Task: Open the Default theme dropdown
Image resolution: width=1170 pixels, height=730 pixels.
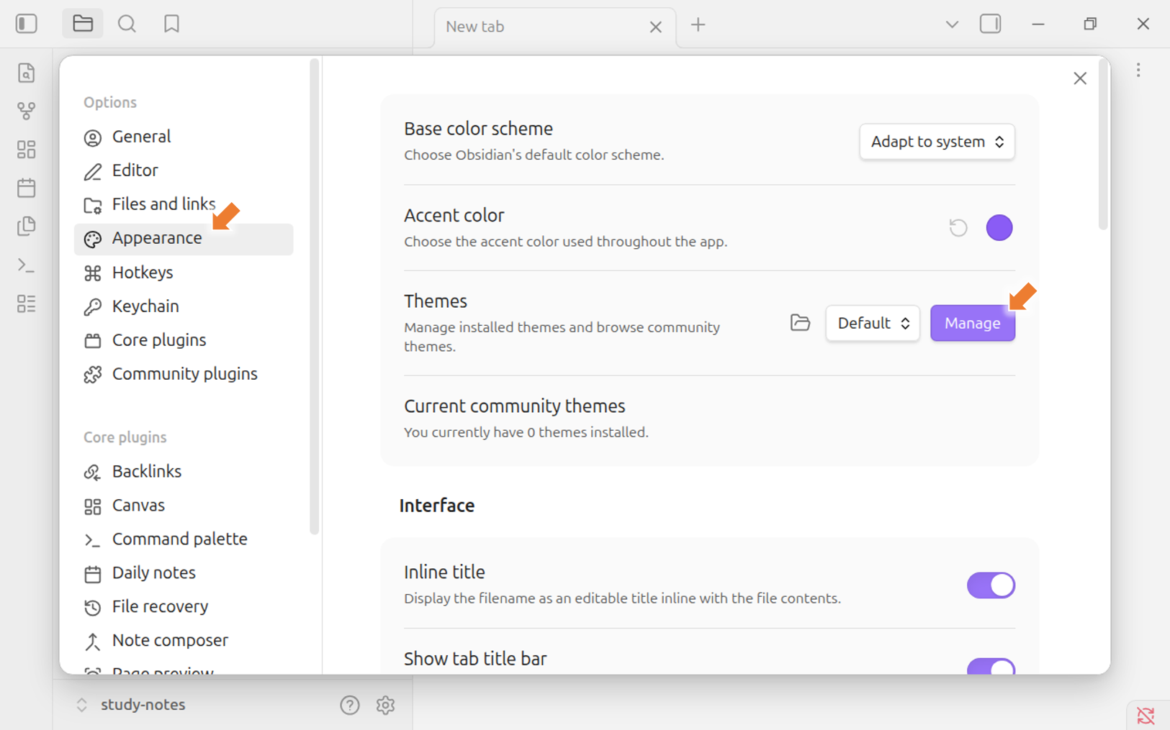Action: [873, 323]
